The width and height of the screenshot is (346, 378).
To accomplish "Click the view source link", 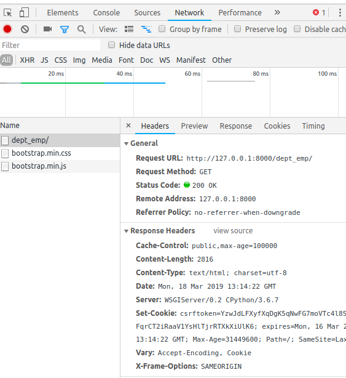I will coord(233,231).
